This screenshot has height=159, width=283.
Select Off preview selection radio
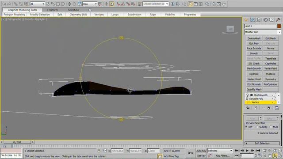[x=246, y=127]
